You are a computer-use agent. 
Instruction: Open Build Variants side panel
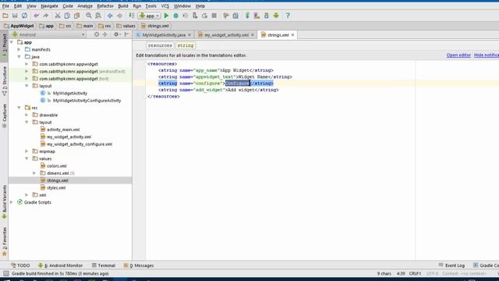(x=5, y=201)
